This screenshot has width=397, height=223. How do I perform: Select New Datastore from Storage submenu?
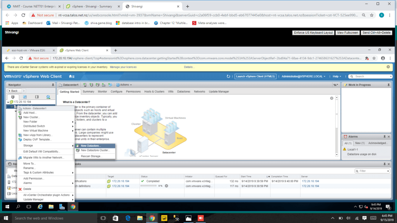90,146
